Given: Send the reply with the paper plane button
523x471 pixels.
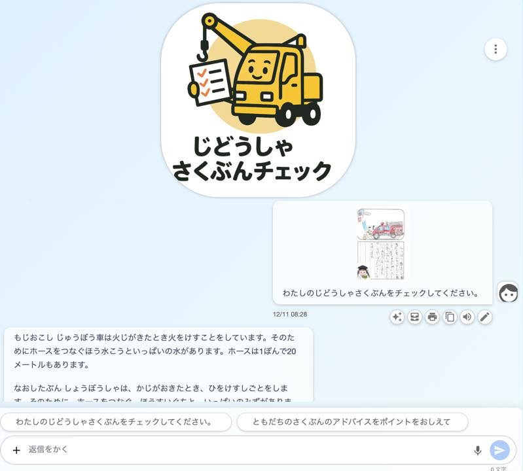Looking at the screenshot, I should [x=499, y=450].
